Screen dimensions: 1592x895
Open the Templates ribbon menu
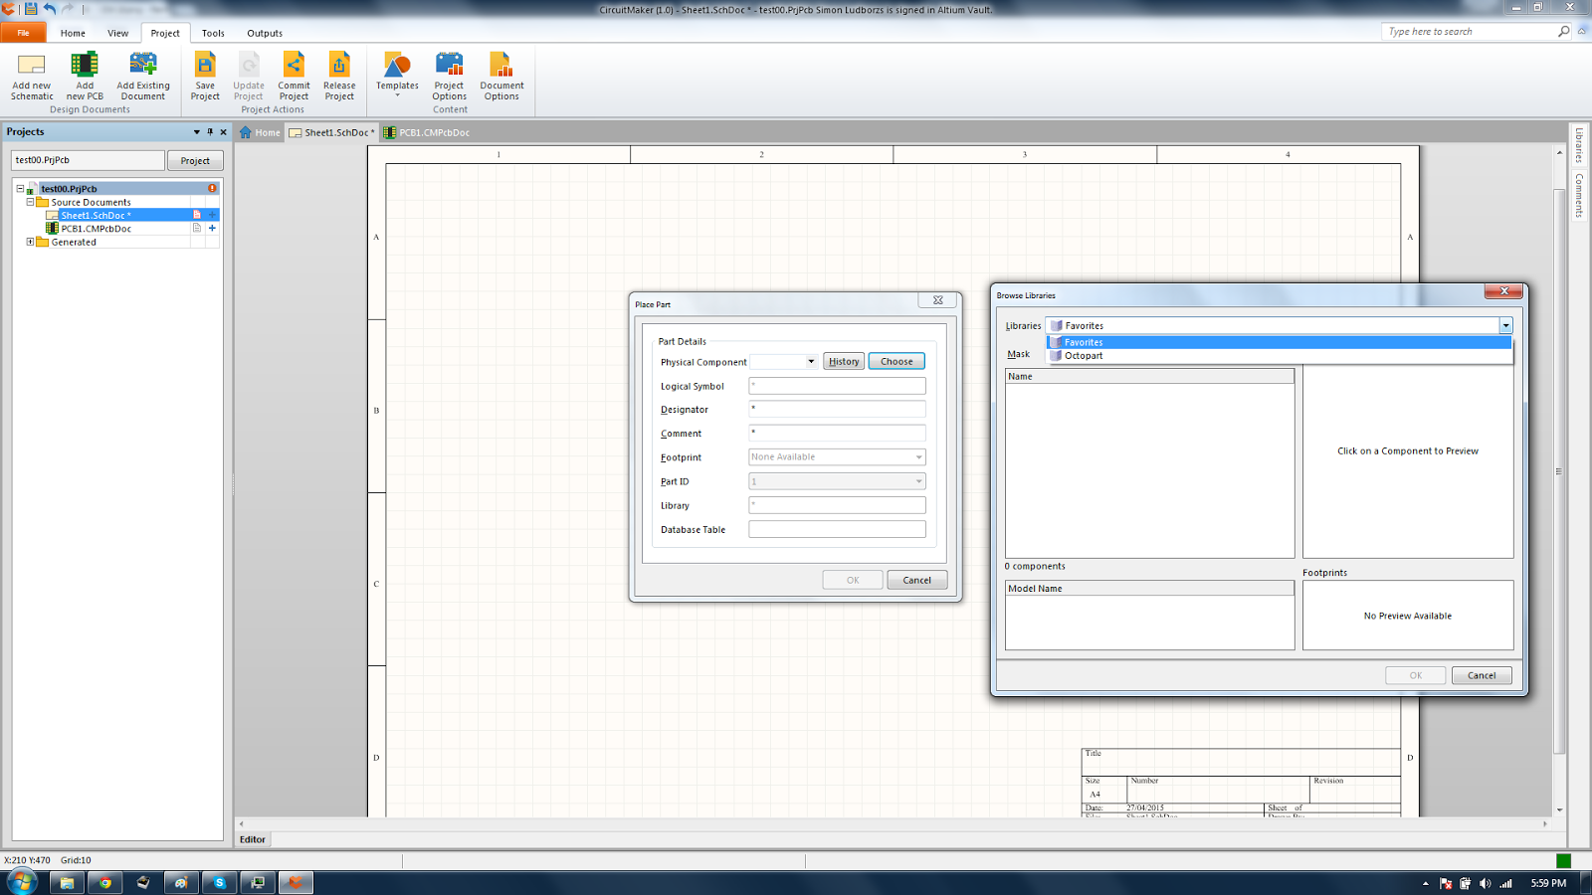(x=397, y=74)
